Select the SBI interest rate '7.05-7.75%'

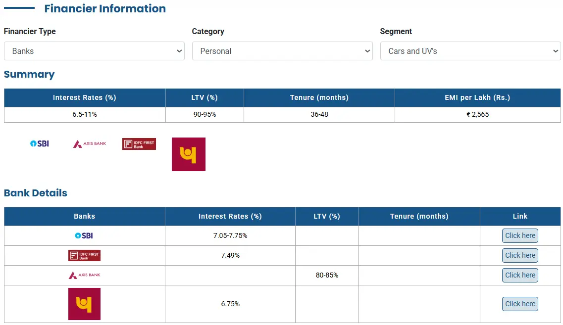230,235
